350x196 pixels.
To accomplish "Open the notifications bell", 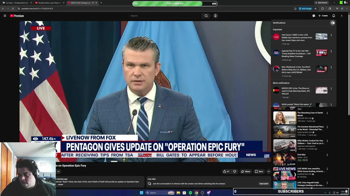I will [334, 16].
